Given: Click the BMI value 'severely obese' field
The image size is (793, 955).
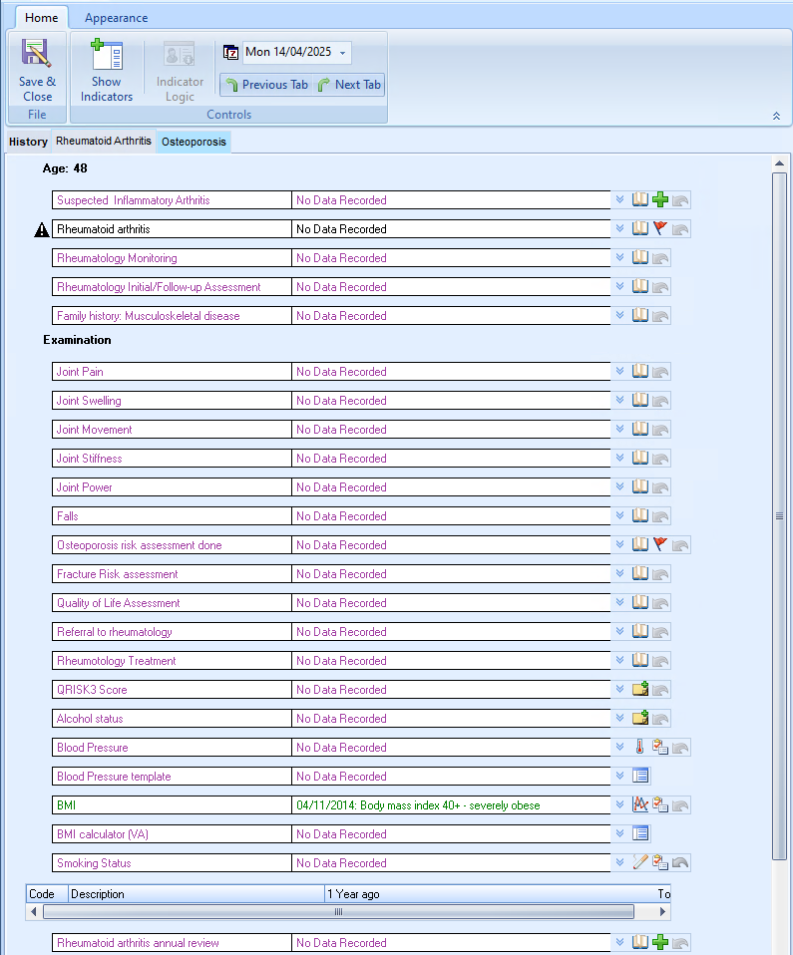Looking at the screenshot, I should [x=451, y=805].
